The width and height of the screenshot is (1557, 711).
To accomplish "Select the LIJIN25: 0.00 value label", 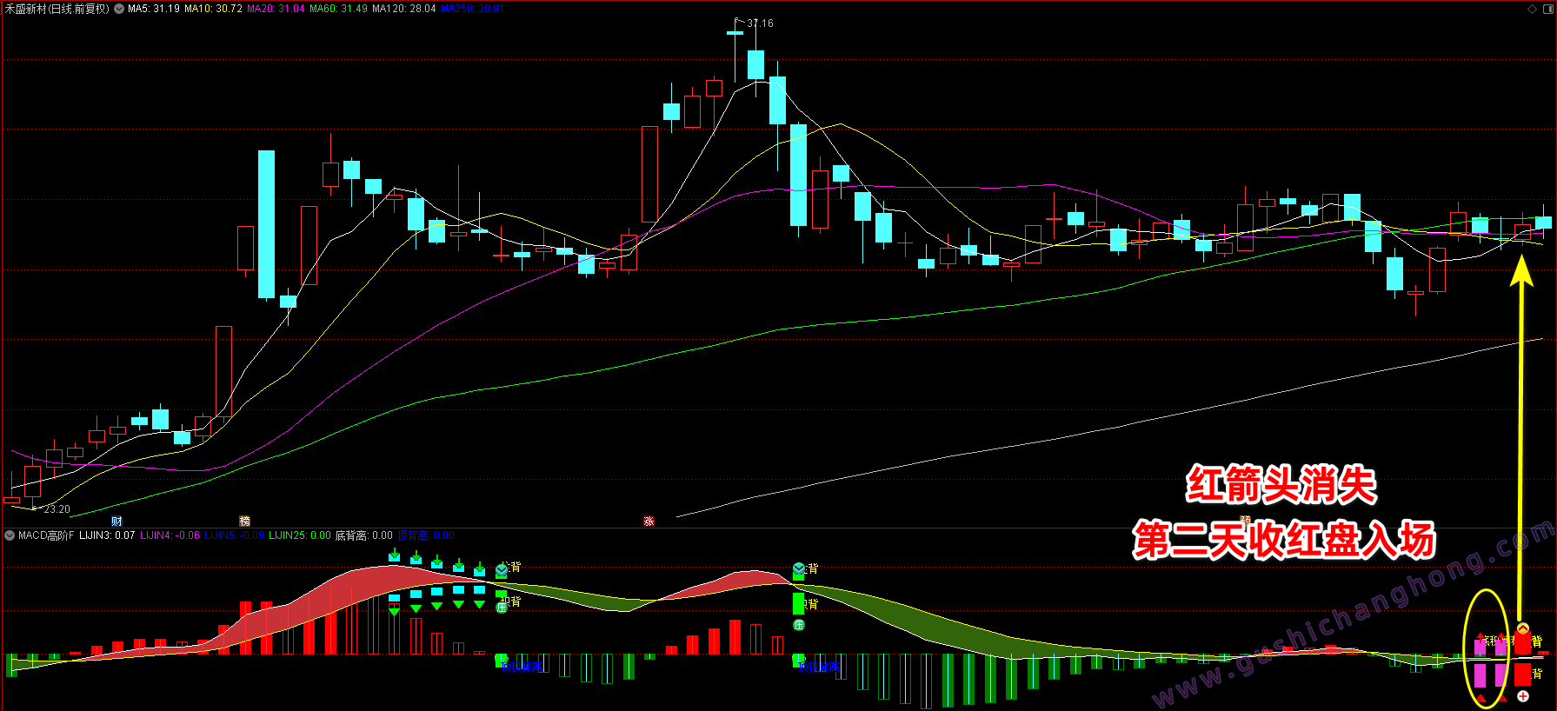I will coord(300,535).
